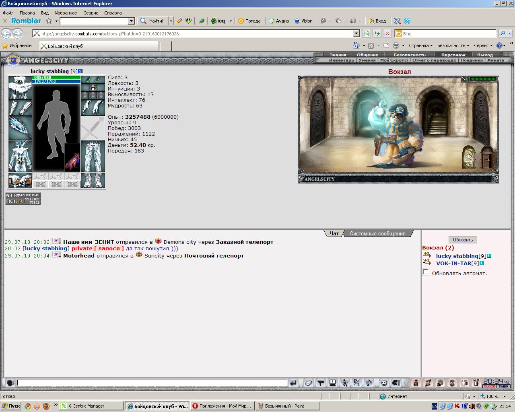The width and height of the screenshot is (515, 412).
Task: Open the Справка menu
Action: (113, 13)
